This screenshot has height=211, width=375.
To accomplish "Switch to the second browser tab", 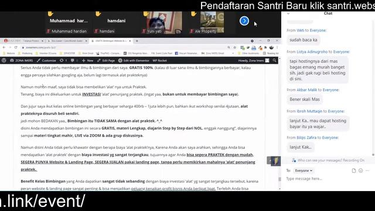I will coord(67,41).
